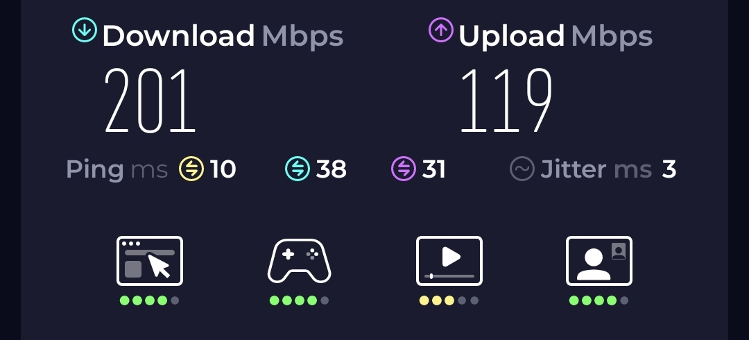Open the video streaming rating icon
Image resolution: width=749 pixels, height=340 pixels.
(449, 261)
